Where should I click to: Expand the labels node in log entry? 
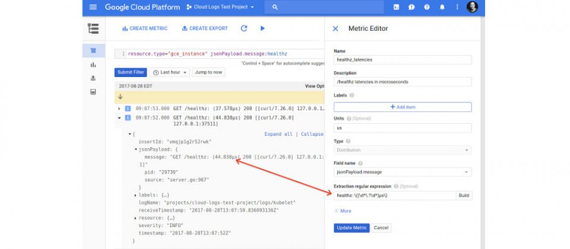coord(135,195)
